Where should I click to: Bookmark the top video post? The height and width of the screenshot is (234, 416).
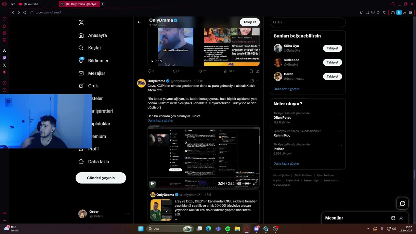[251, 71]
